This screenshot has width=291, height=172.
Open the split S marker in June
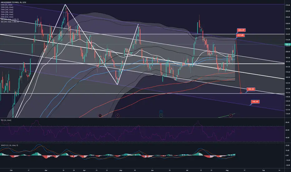161,115
